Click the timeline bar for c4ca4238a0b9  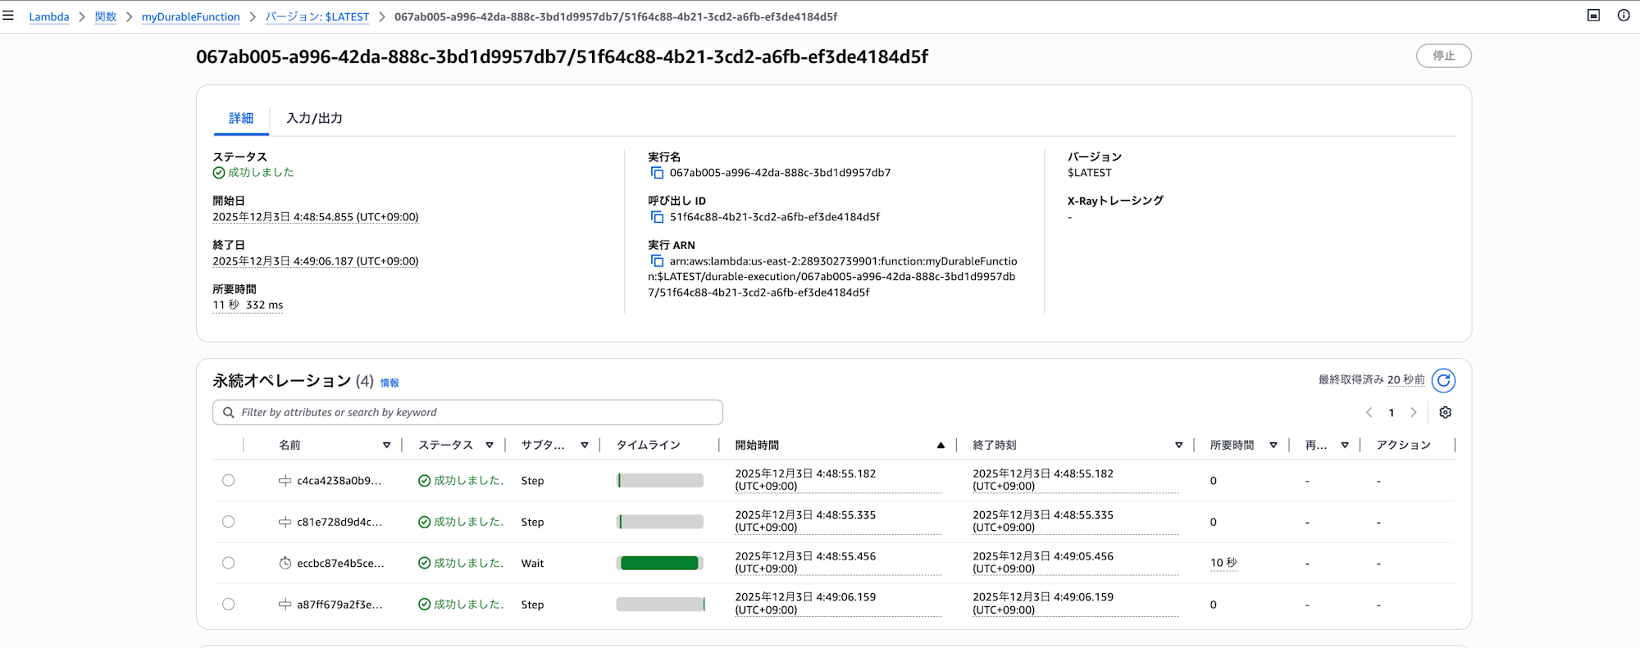(660, 481)
